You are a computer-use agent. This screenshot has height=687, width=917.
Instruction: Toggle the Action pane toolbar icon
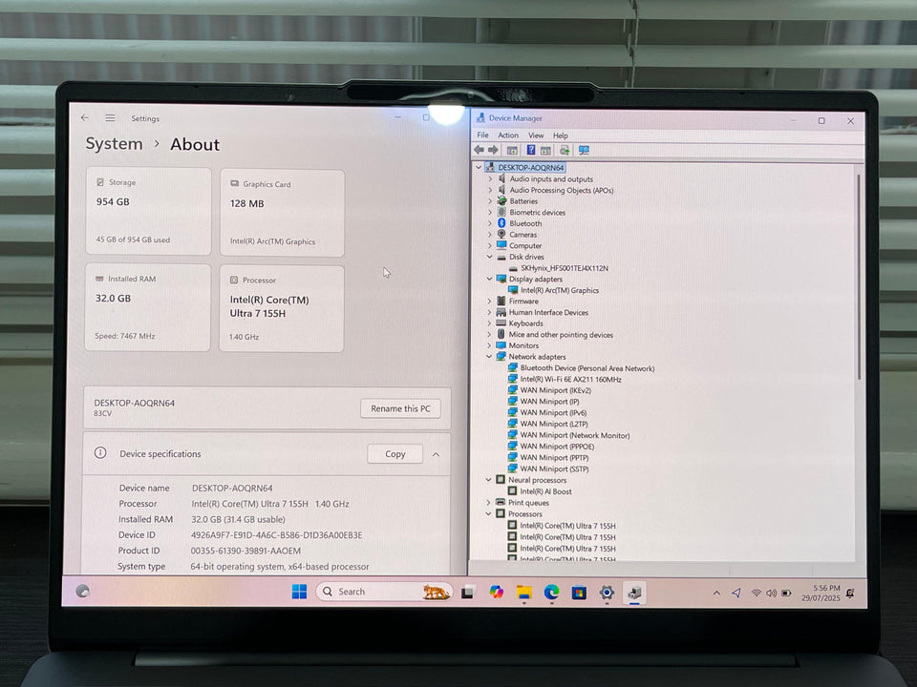[x=545, y=151]
